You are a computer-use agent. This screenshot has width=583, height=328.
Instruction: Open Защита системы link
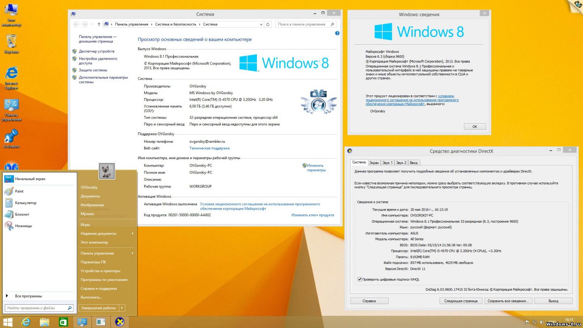coord(93,70)
